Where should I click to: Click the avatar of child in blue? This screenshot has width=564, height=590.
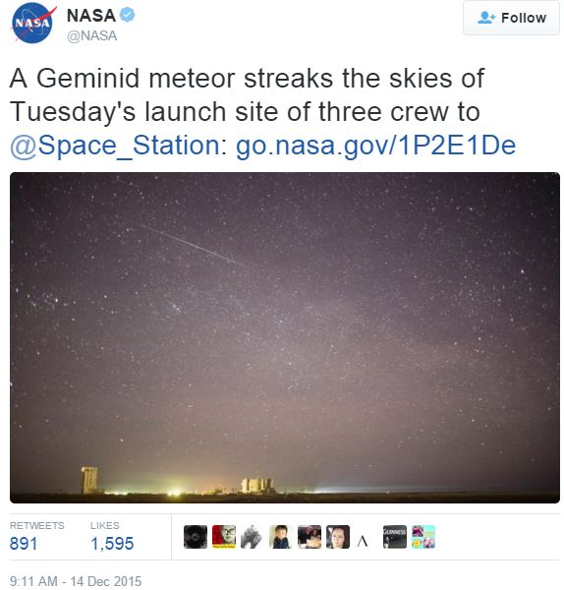280,537
